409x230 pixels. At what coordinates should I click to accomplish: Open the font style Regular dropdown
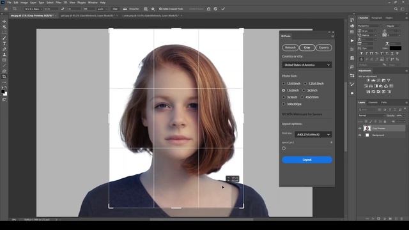(x=393, y=26)
